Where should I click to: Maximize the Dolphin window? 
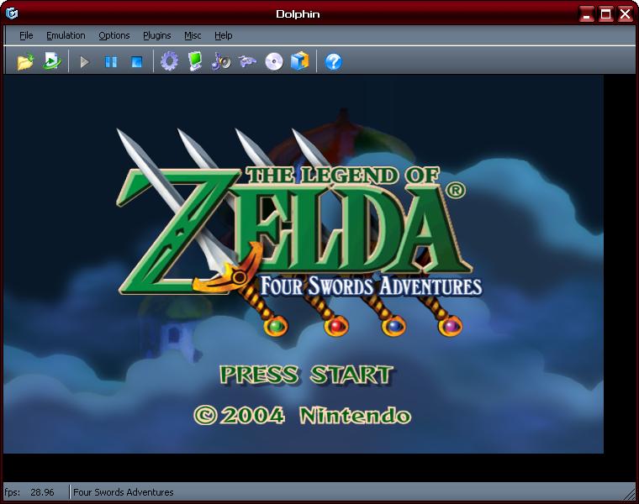tap(605, 14)
